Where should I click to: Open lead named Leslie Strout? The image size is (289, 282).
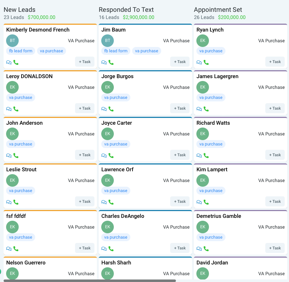point(22,169)
